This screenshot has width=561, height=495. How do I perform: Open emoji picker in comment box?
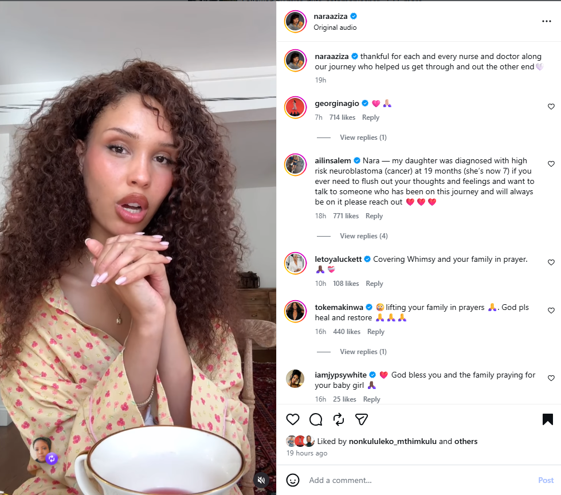point(293,480)
